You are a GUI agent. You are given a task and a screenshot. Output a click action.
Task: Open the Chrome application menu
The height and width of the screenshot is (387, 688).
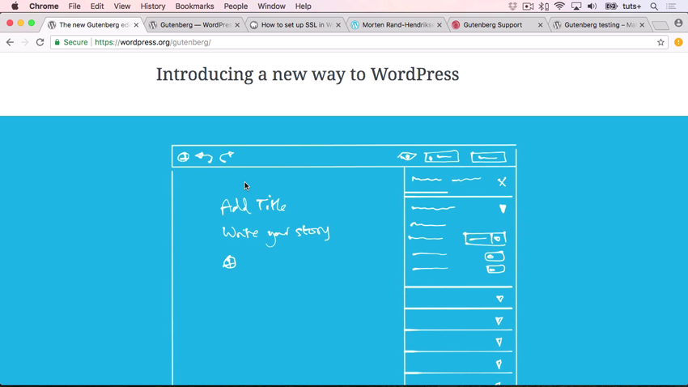(44, 6)
